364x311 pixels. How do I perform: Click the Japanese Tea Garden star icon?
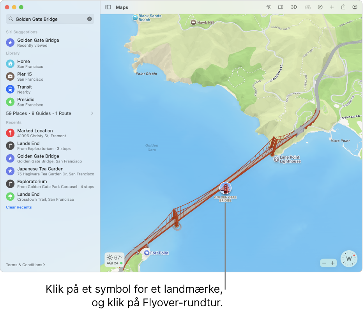click(10, 172)
